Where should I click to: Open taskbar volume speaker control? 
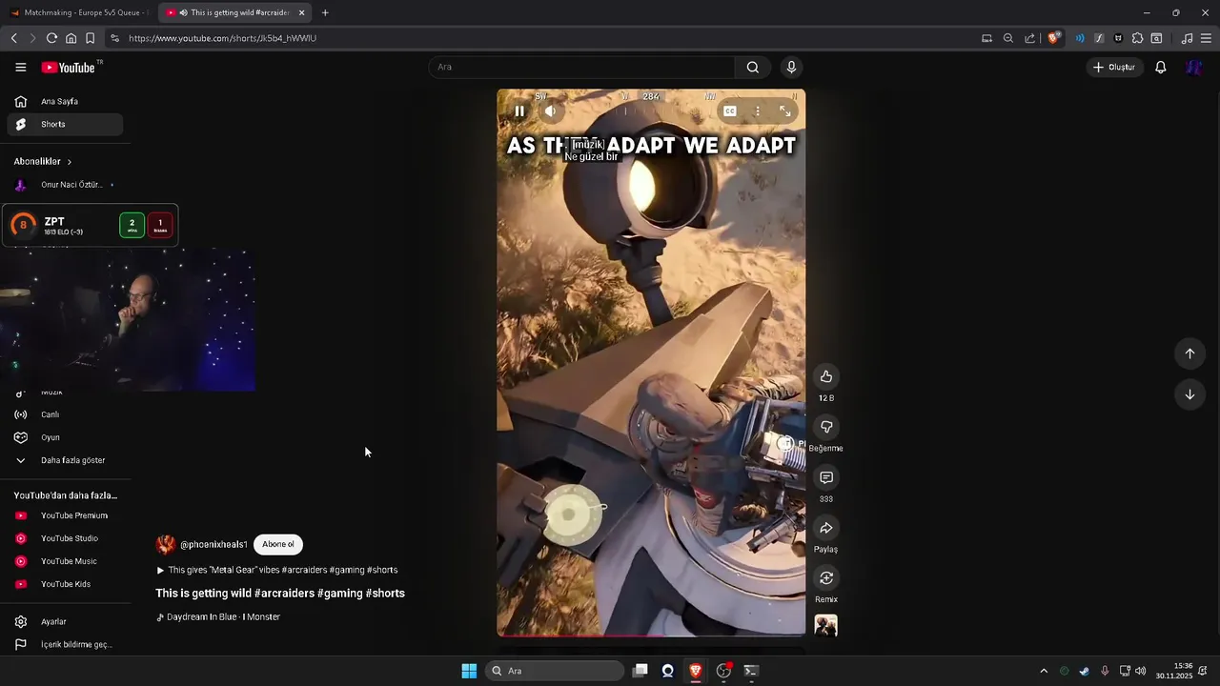point(1141,671)
